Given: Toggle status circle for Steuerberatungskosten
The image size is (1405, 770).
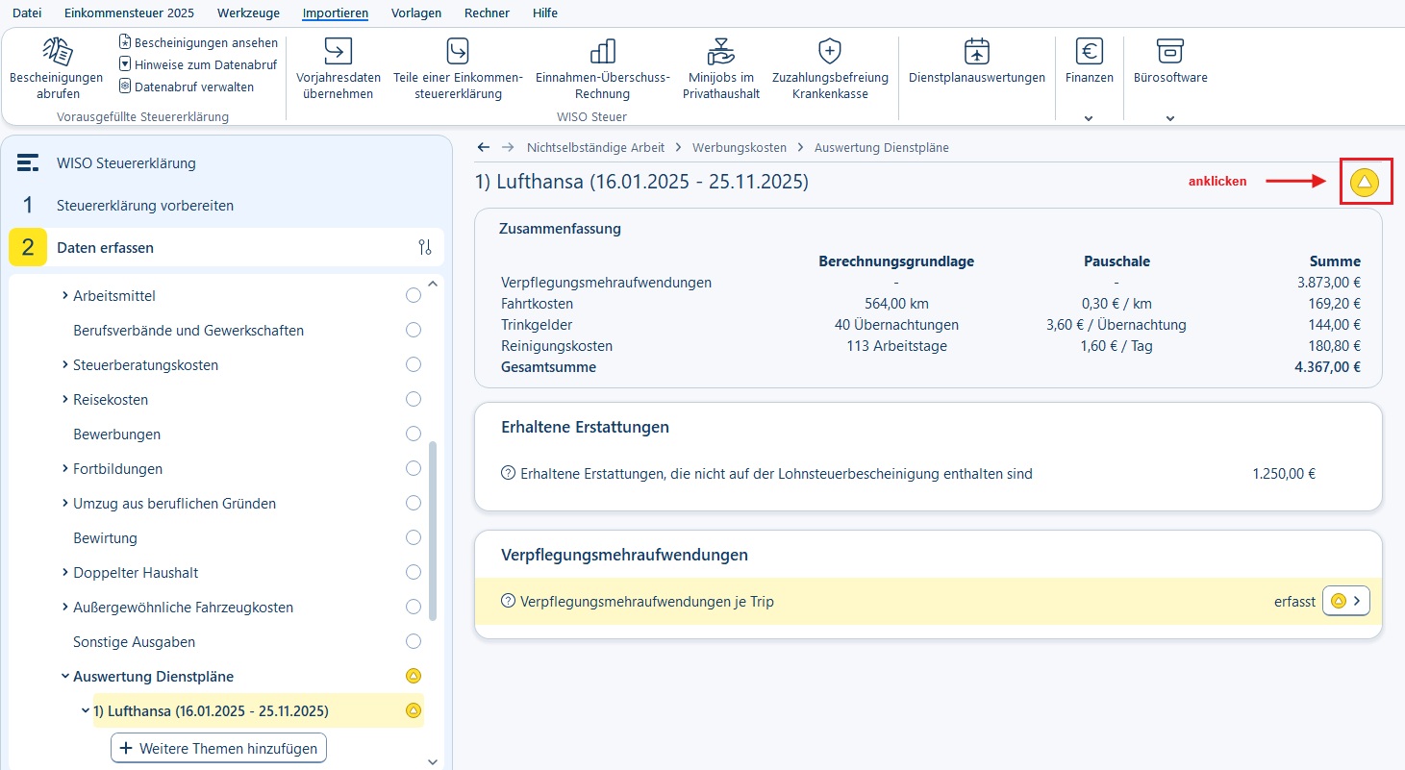Looking at the screenshot, I should pos(414,364).
